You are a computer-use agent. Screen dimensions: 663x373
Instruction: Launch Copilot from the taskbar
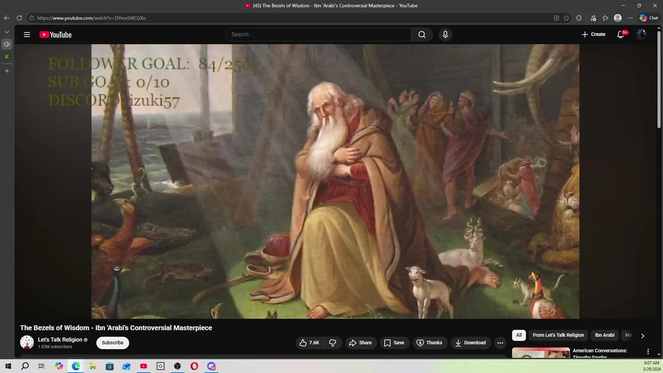tap(59, 366)
